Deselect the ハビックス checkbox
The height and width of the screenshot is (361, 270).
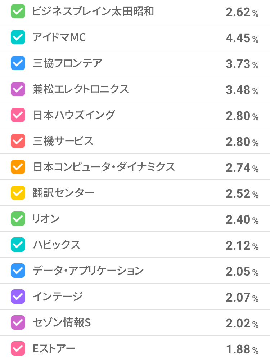[x=18, y=245]
